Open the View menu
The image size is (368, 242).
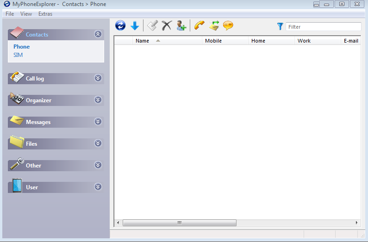(26, 14)
